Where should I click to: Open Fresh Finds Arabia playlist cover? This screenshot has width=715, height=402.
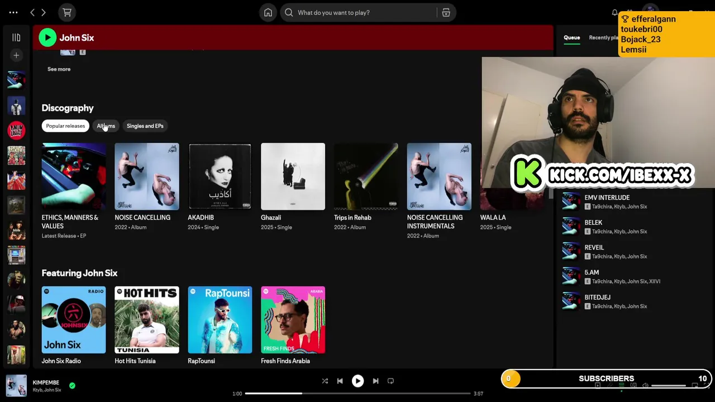click(x=293, y=320)
